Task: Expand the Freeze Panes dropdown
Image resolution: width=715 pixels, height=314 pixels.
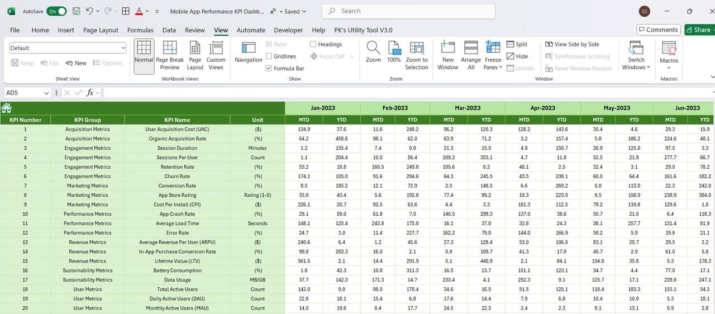Action: click(493, 56)
